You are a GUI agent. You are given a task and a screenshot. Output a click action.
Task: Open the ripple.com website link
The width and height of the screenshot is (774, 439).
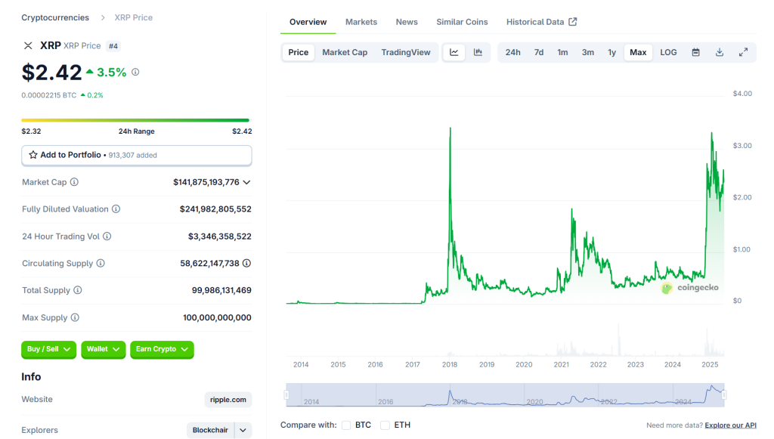click(x=228, y=400)
